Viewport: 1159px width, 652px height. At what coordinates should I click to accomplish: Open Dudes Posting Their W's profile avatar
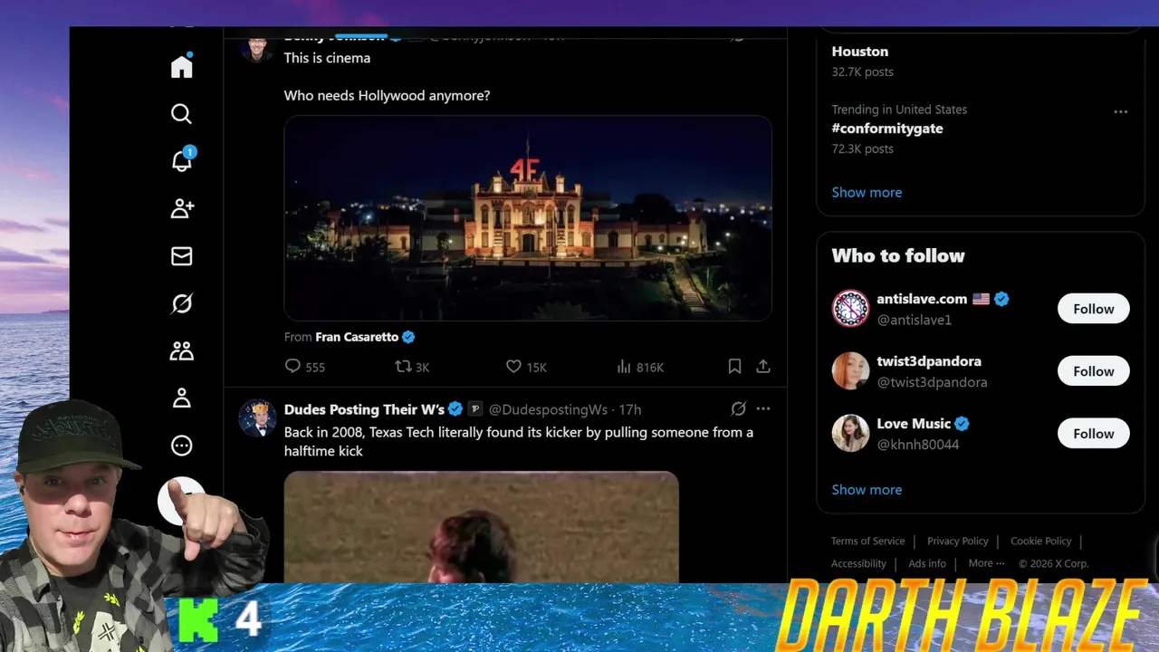[x=257, y=417]
